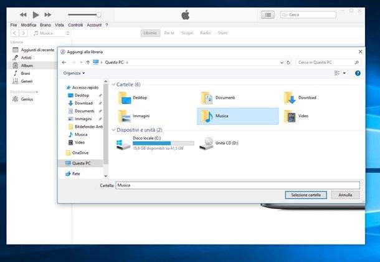Select Questo PC in navigation pane
Image resolution: width=380 pixels, height=262 pixels.
[81, 163]
